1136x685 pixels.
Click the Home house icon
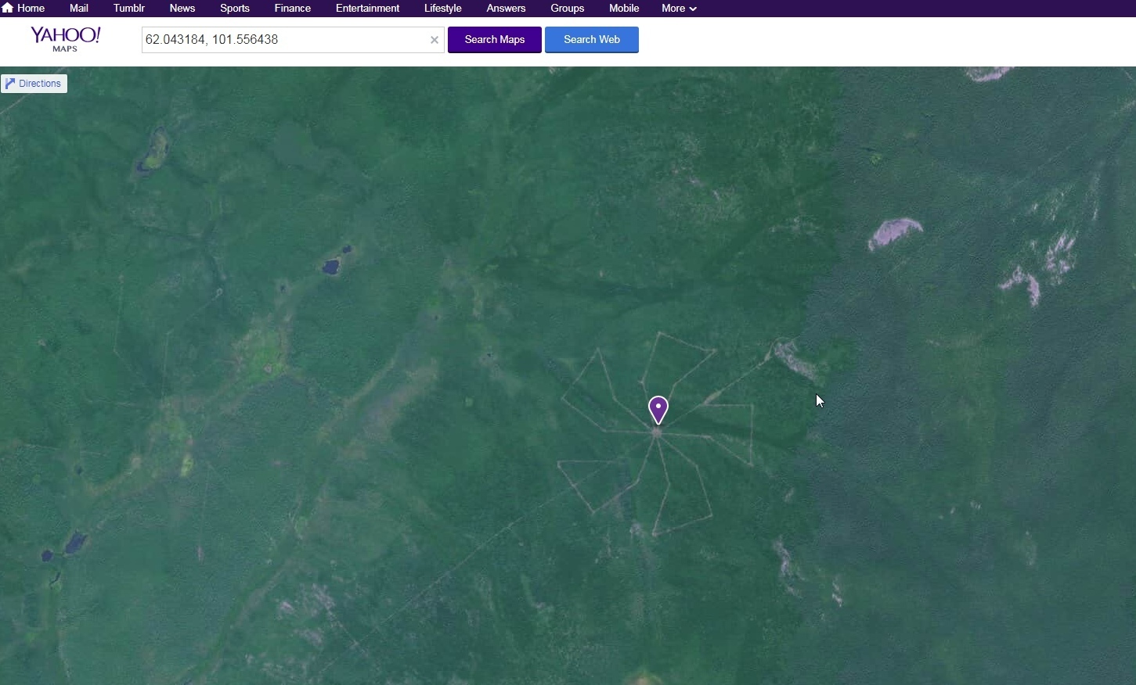8,8
